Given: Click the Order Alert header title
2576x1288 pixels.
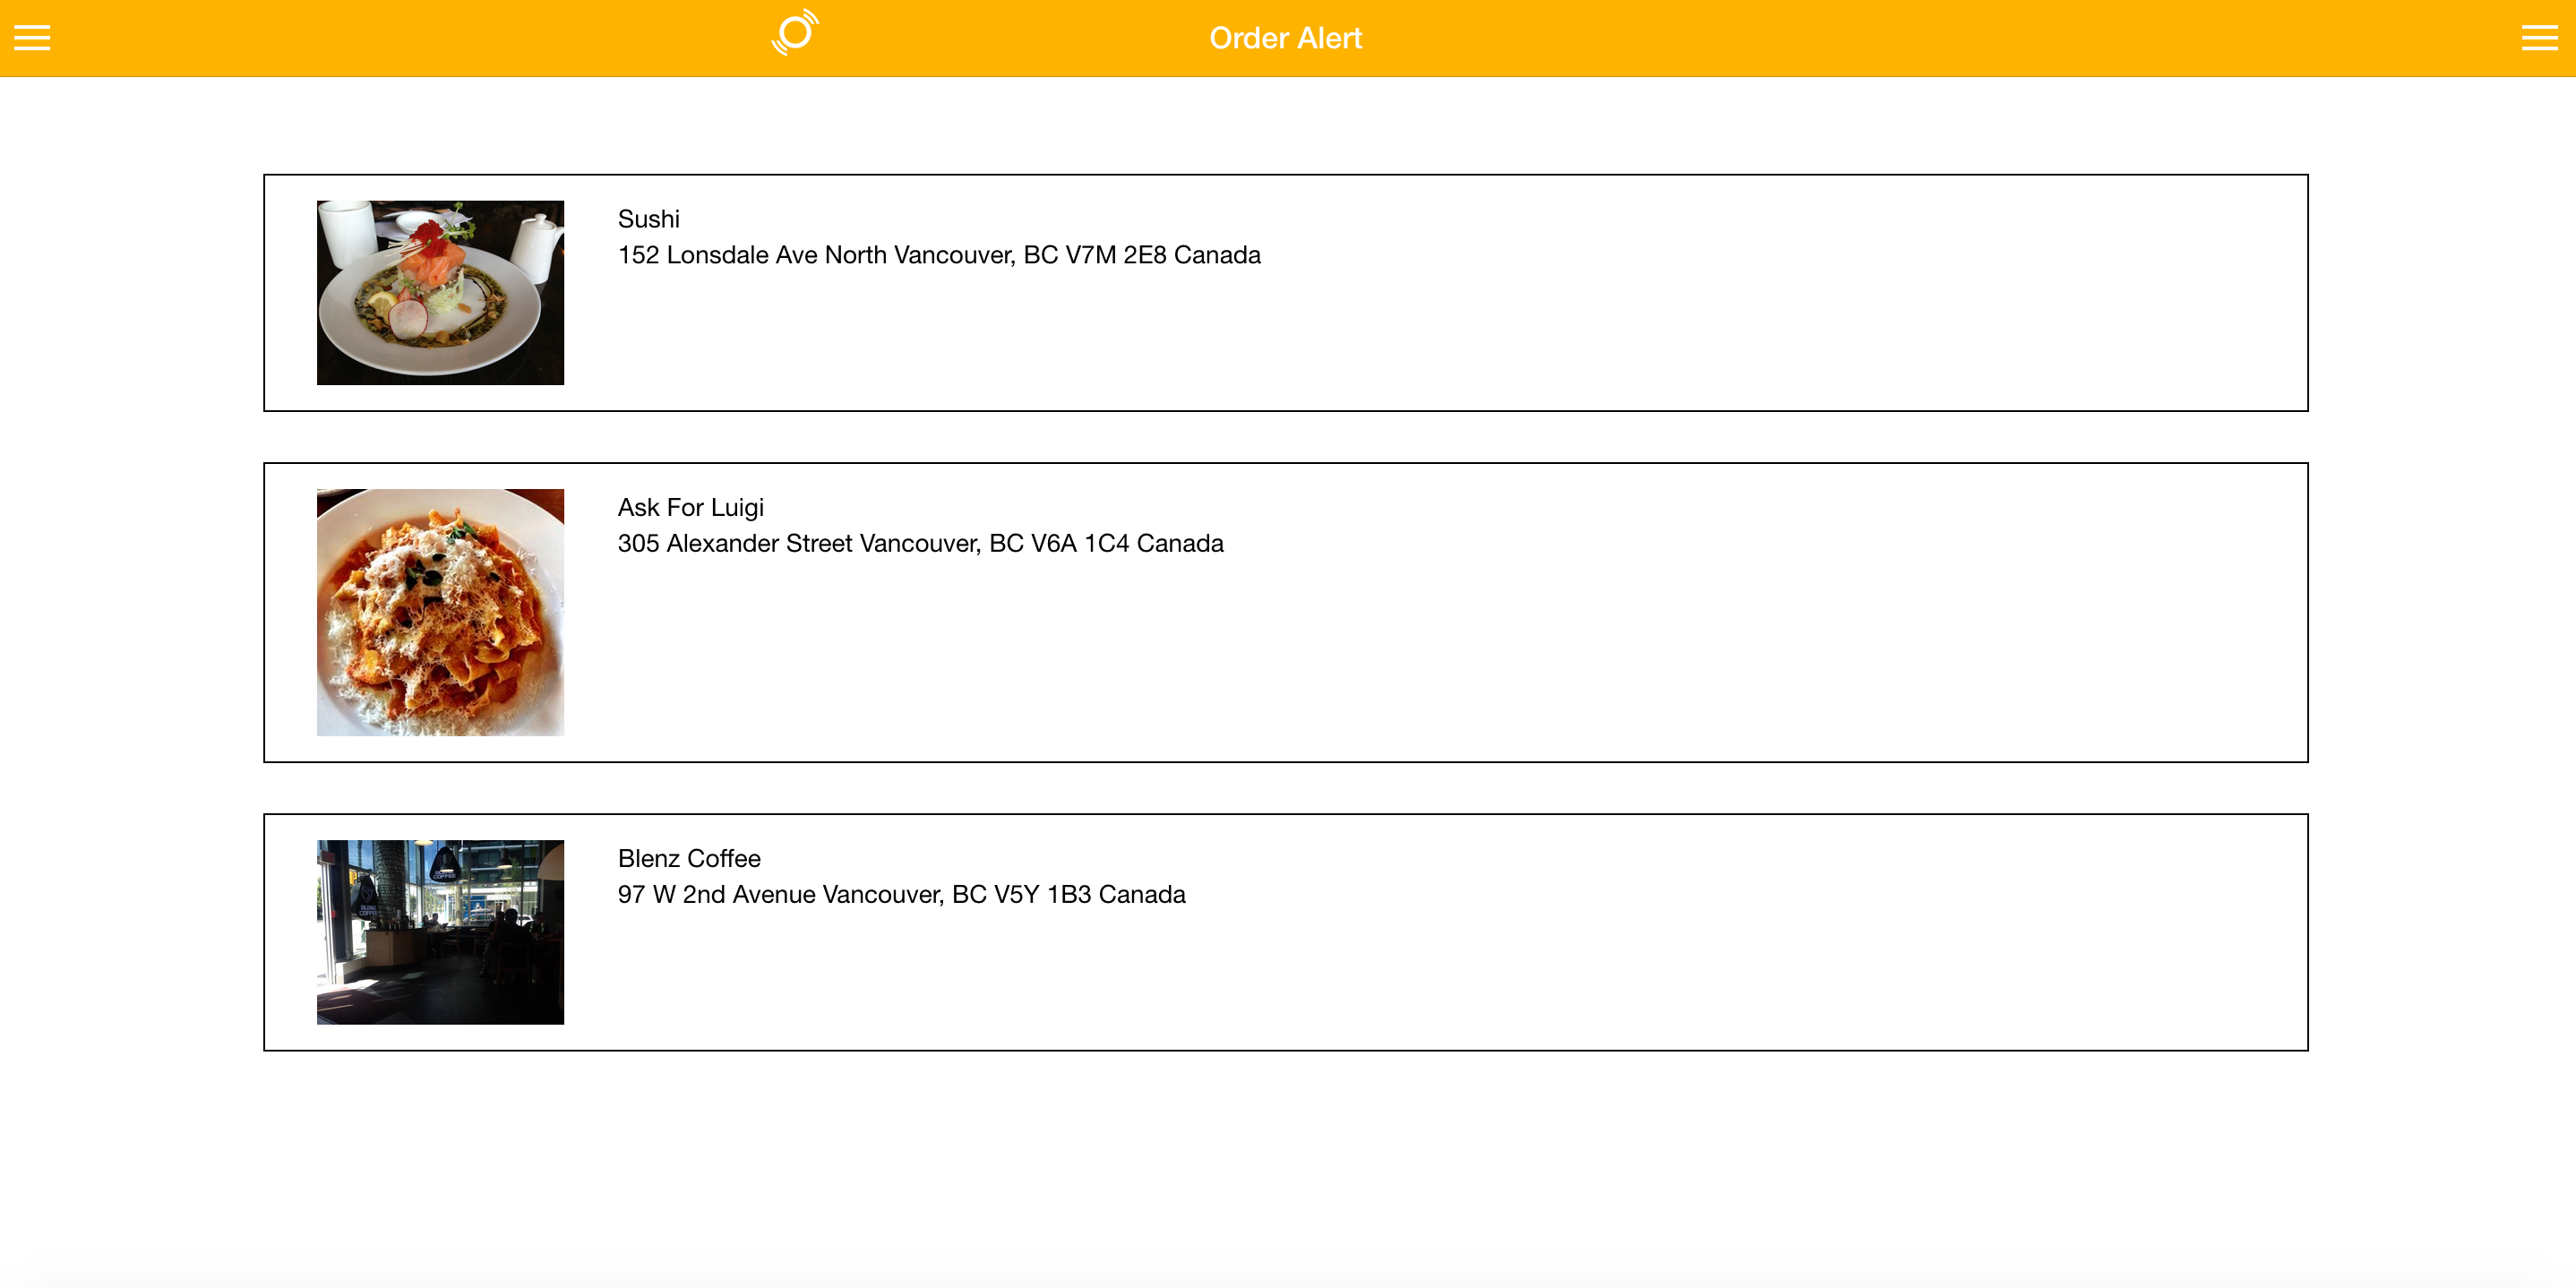Looking at the screenshot, I should tap(1285, 38).
